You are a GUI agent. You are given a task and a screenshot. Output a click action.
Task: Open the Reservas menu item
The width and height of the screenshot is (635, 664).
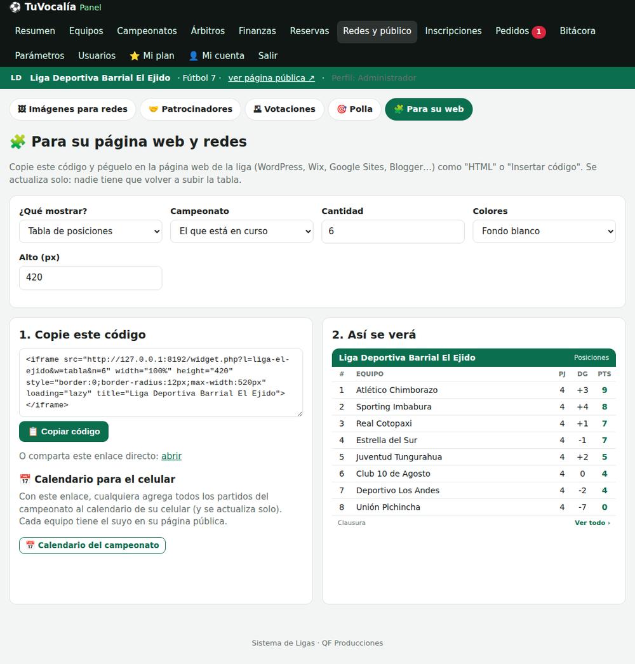click(309, 31)
